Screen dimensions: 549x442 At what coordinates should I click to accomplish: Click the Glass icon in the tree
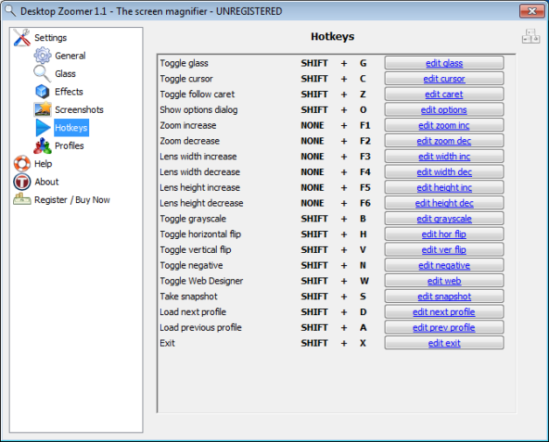[x=43, y=74]
